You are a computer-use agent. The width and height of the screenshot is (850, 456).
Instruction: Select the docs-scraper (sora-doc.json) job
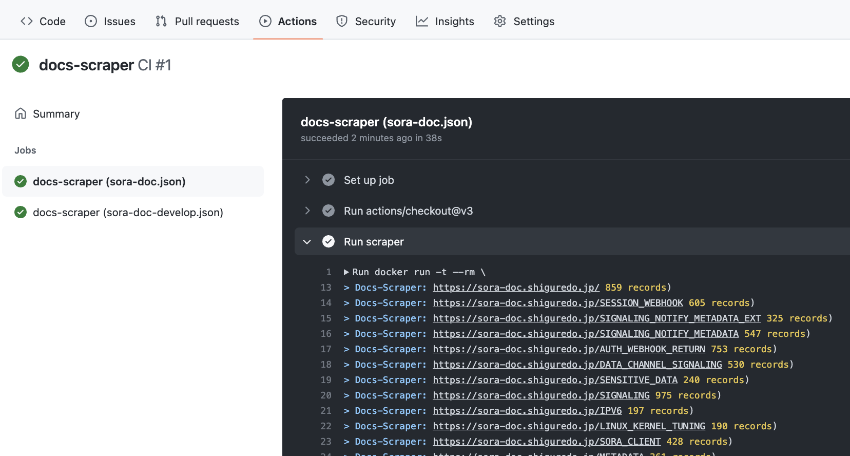pos(133,181)
